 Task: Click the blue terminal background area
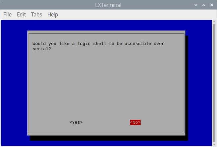click(x=14, y=83)
